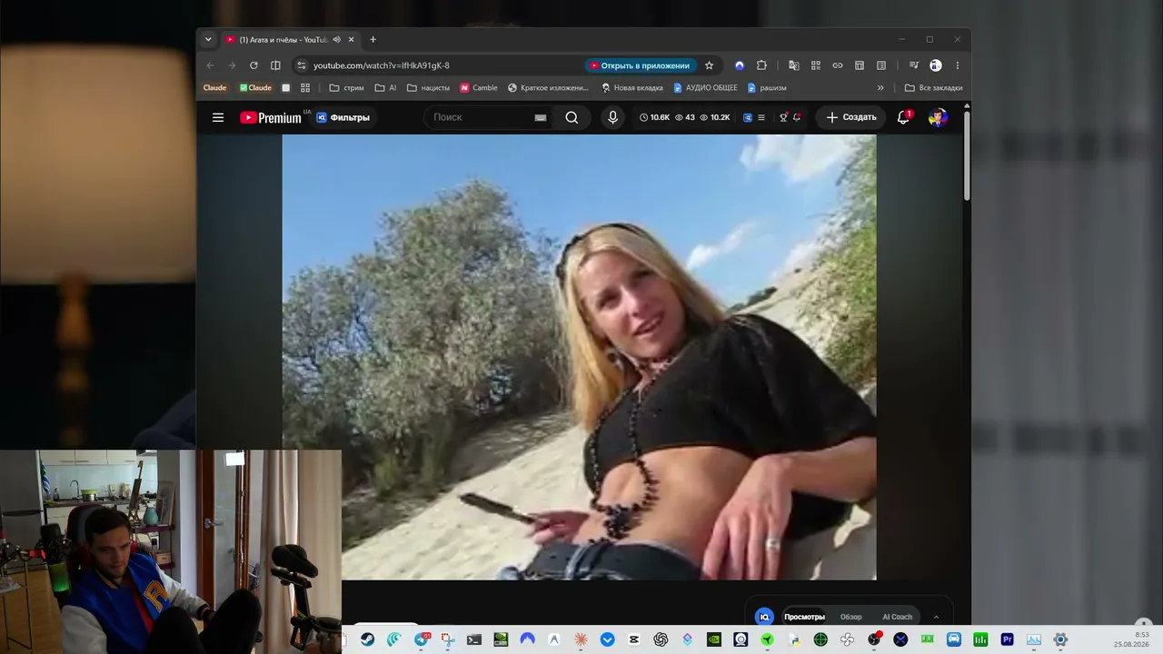
Task: Open the нацисты bookmarks folder
Action: tap(428, 88)
